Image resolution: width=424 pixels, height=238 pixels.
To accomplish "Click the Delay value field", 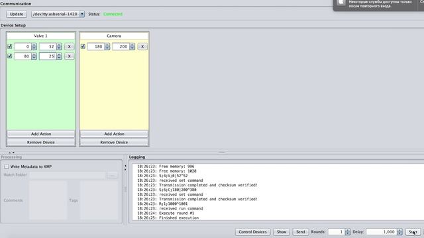I will pyautogui.click(x=382, y=232).
